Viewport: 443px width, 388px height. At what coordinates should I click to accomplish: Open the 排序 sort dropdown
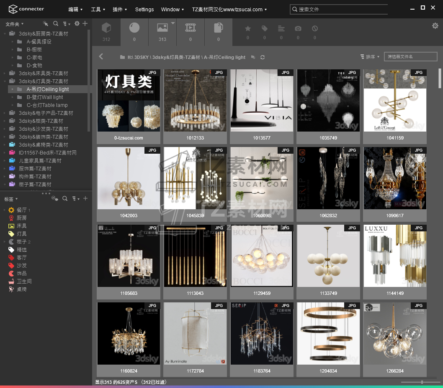tap(370, 57)
